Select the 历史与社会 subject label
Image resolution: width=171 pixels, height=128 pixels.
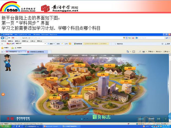89,89
